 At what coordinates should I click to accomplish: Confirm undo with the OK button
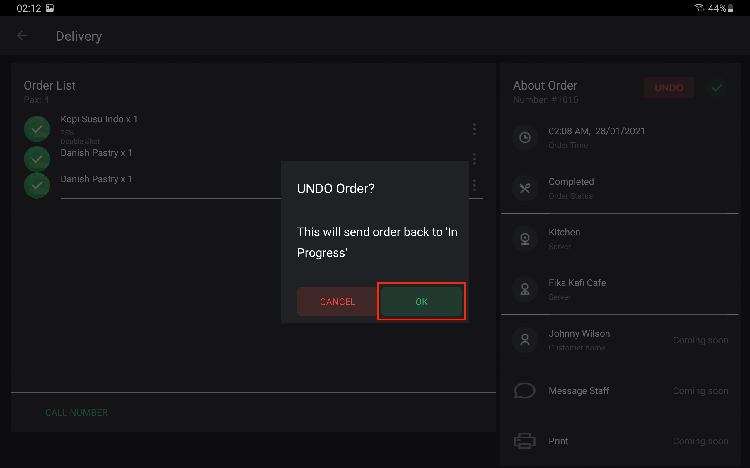tap(421, 301)
